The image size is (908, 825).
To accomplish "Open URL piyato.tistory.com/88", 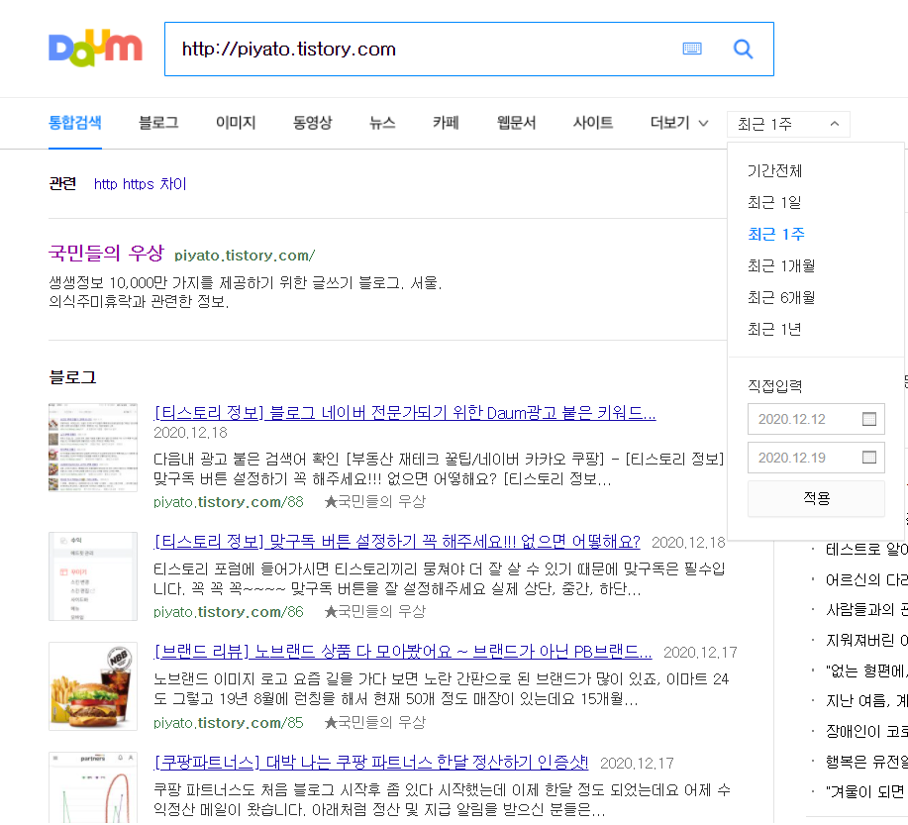I will pos(228,502).
